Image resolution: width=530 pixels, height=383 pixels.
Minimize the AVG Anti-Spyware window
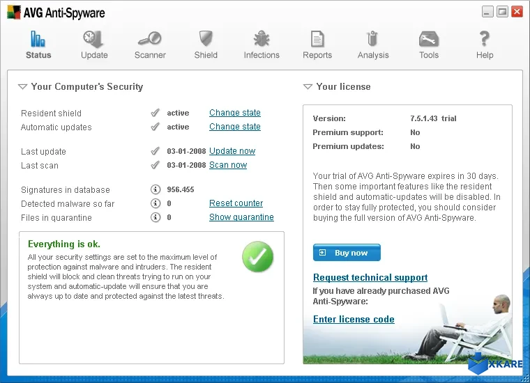click(487, 12)
